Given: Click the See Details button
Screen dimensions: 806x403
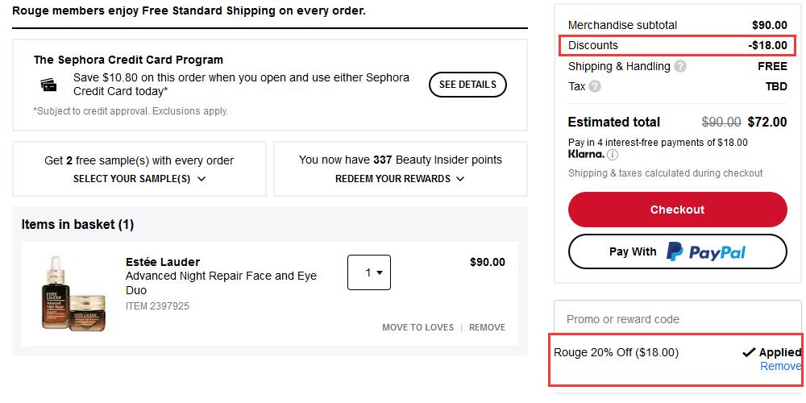Looking at the screenshot, I should [x=467, y=85].
